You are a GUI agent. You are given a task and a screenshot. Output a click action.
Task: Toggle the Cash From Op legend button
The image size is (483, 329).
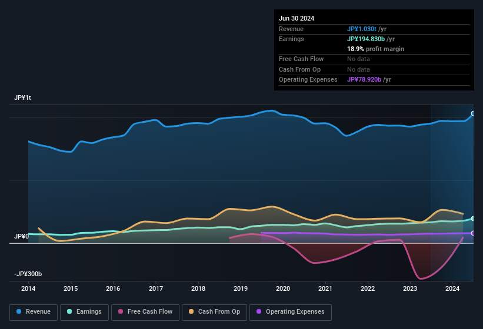214,312
